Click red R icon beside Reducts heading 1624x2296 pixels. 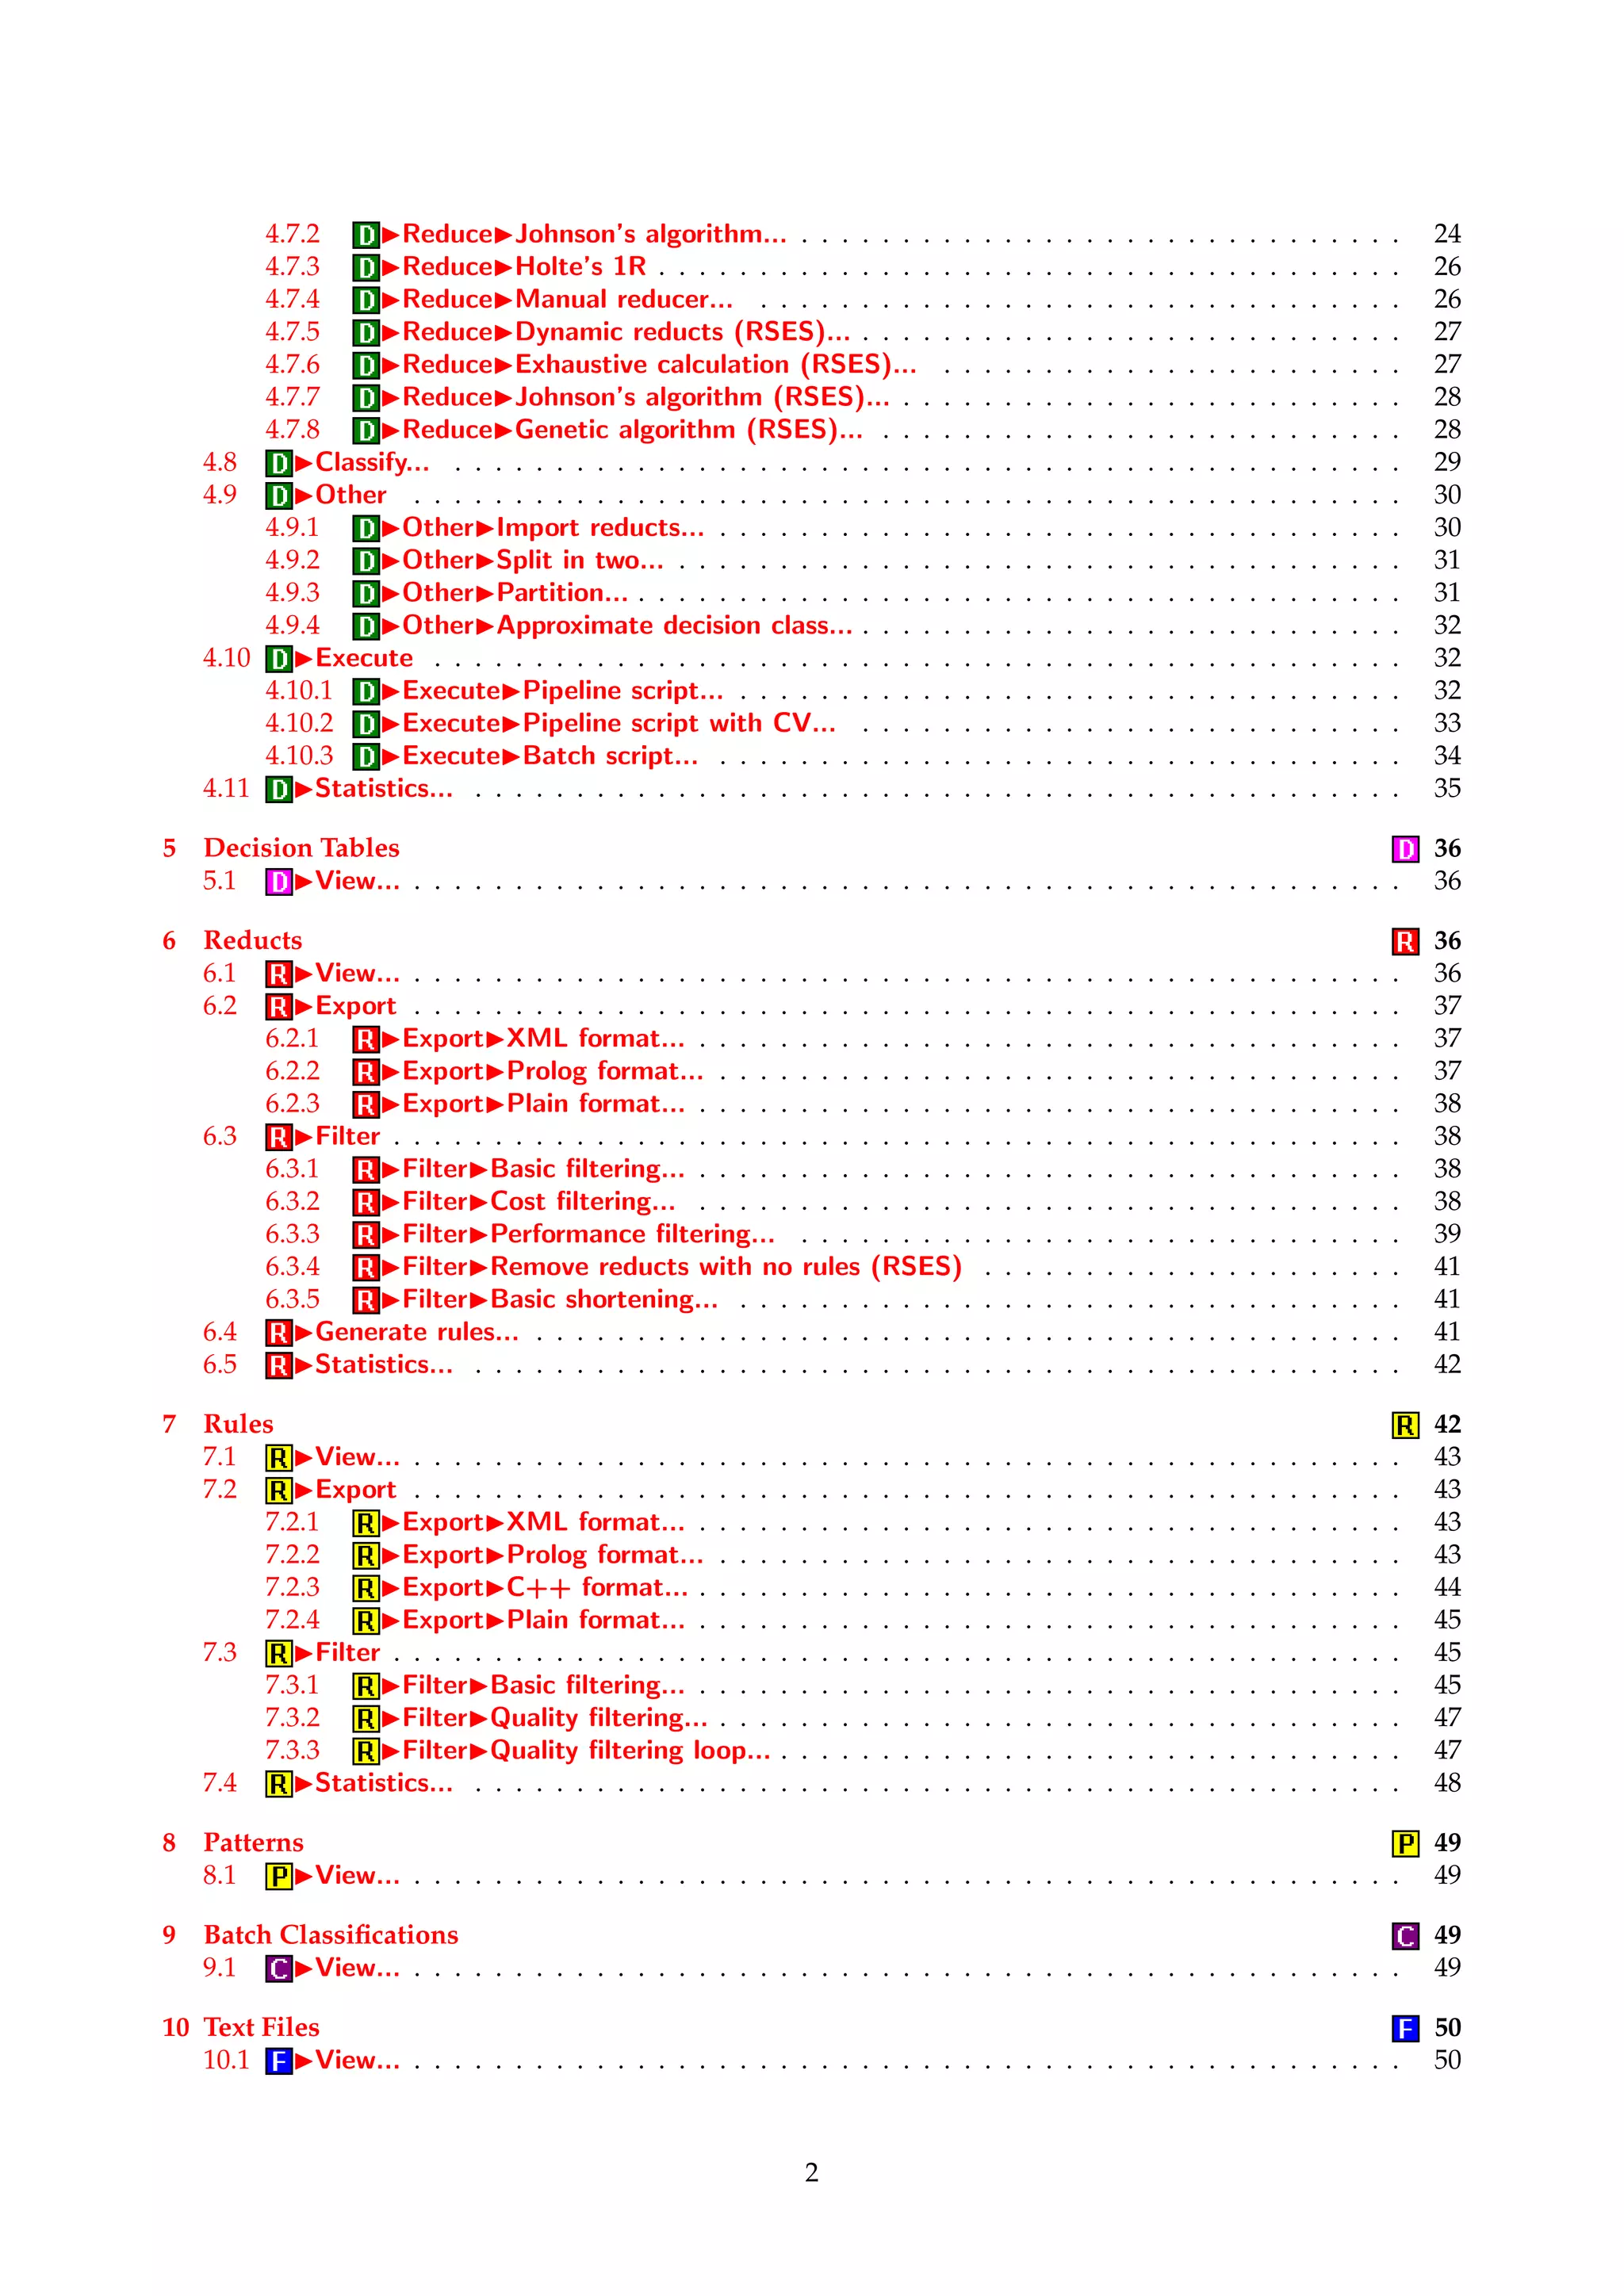[x=1405, y=941]
